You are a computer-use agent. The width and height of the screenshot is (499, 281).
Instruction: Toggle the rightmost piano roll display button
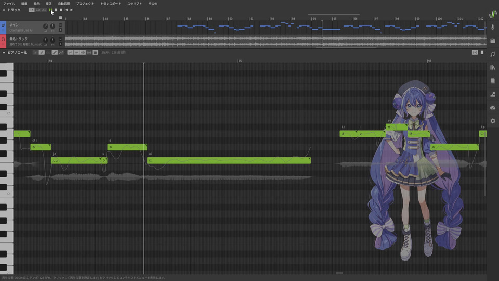click(x=95, y=52)
